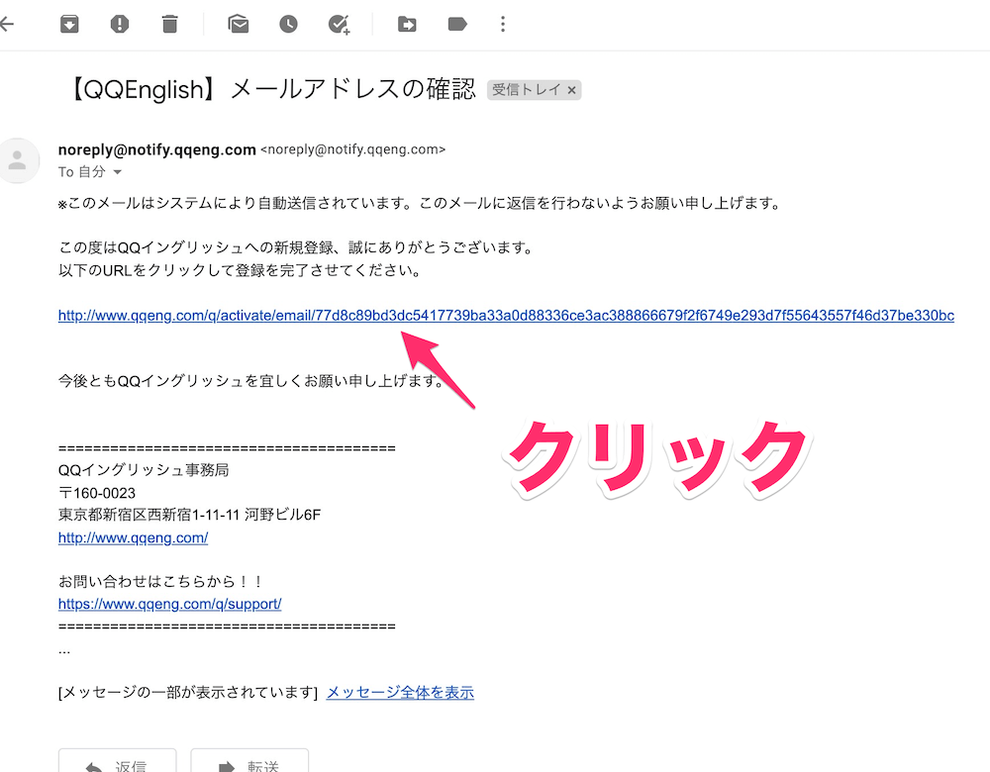Snooze the email with clock icon

coord(288,25)
